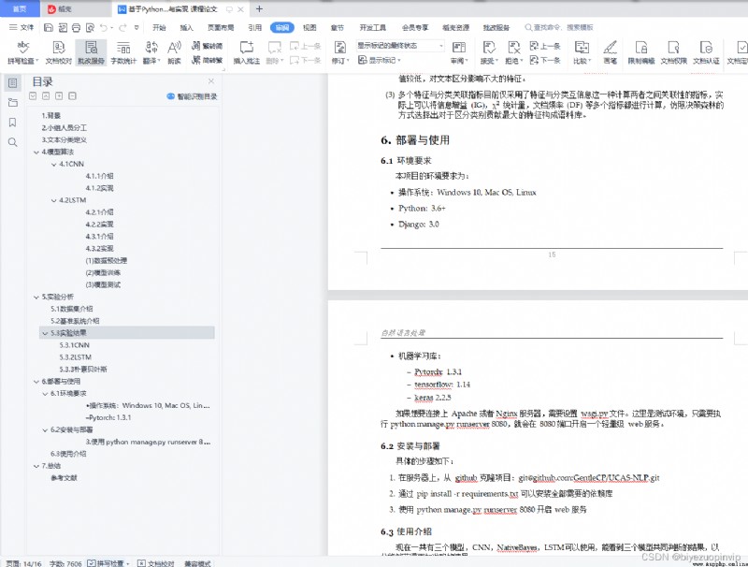Viewport: 748px width, 567px height.
Task: Jump to next revision 下一条
Action: (x=545, y=60)
